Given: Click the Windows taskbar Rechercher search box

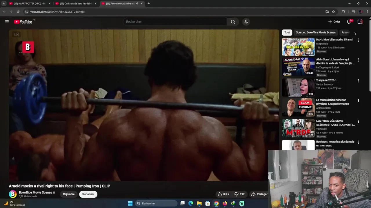Looking at the screenshot, I should [x=157, y=203].
